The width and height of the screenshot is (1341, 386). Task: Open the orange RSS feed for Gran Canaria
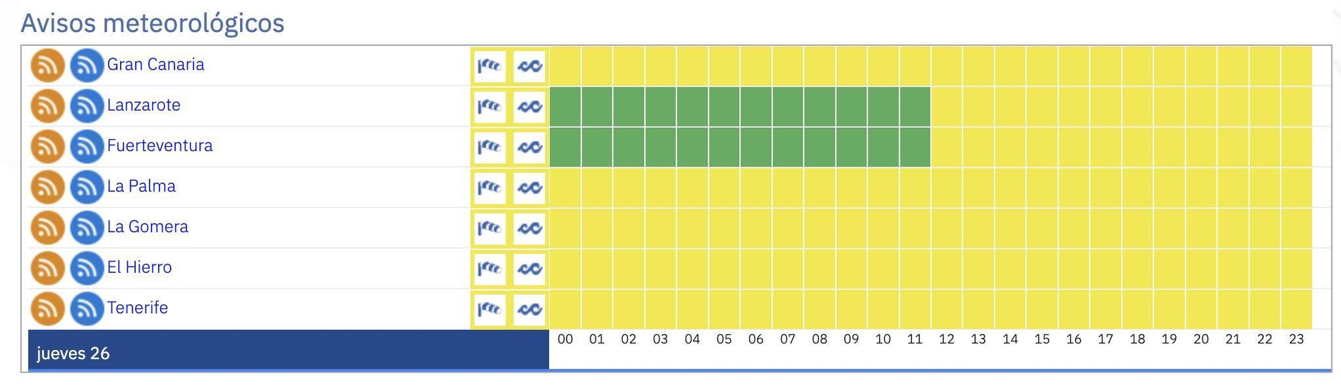coord(47,65)
